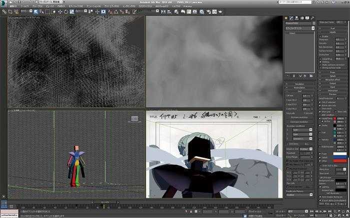350x218 pixels.
Task: Click the Rectangular Selection Region icon
Action: click(x=47, y=11)
